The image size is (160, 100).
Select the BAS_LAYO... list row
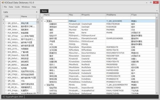click(x=21, y=49)
